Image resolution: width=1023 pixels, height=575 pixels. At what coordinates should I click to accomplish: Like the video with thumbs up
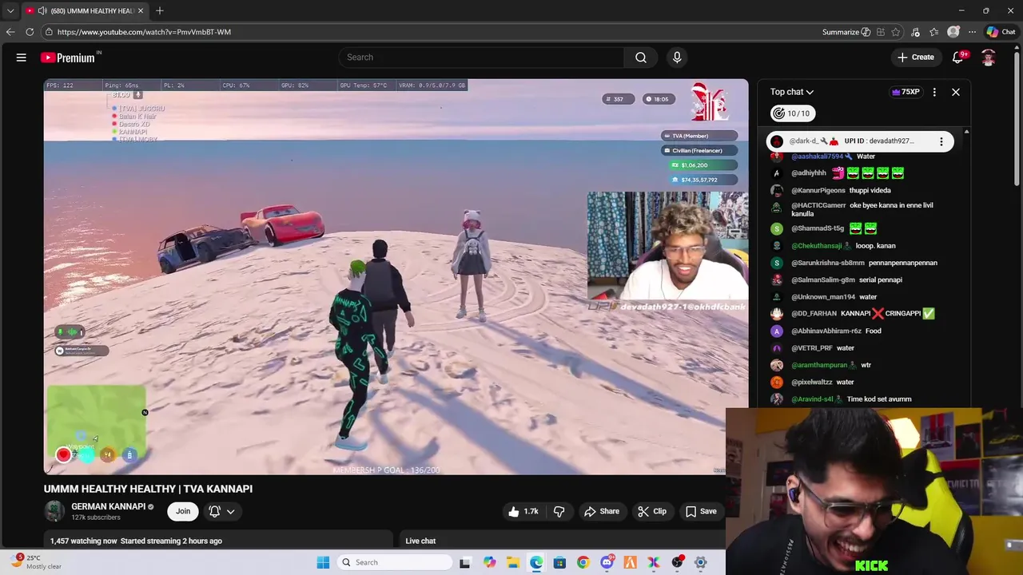523,511
